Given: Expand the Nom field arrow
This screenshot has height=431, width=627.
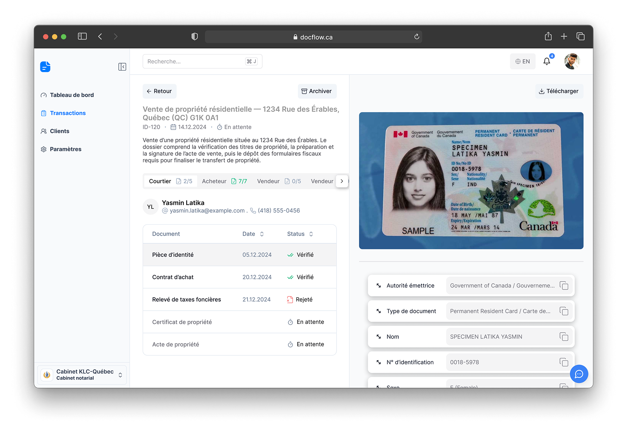Looking at the screenshot, I should click(x=379, y=336).
